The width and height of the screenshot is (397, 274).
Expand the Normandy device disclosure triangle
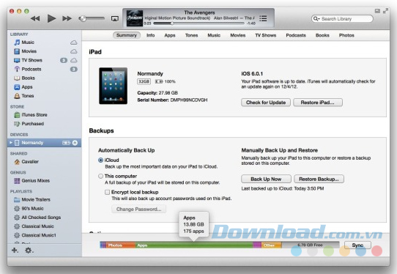(x=11, y=143)
